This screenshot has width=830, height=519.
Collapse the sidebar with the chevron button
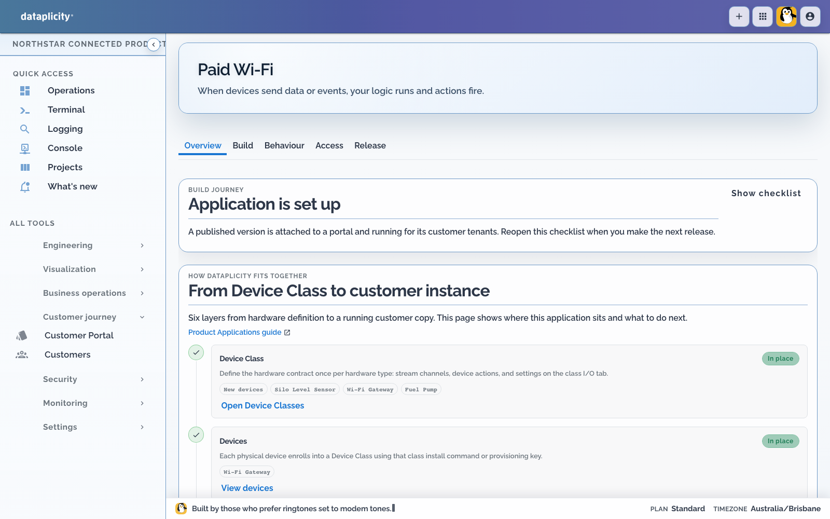coord(154,45)
